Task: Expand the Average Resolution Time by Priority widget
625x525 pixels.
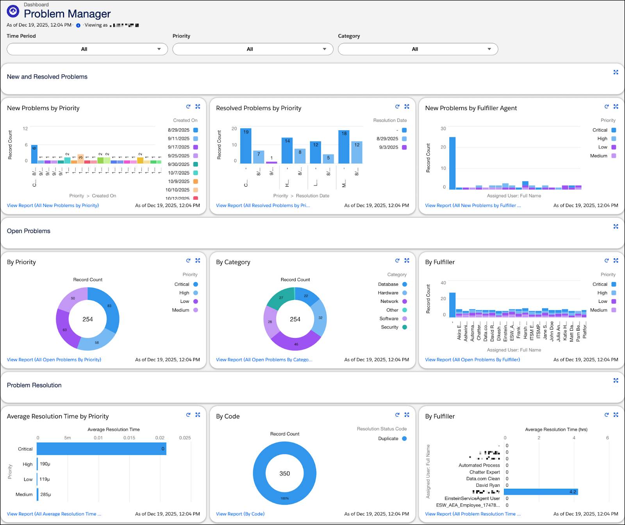Action: [198, 415]
